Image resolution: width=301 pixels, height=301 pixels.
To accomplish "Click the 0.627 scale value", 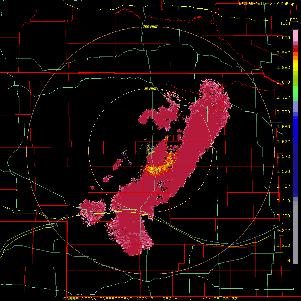I will (283, 142).
